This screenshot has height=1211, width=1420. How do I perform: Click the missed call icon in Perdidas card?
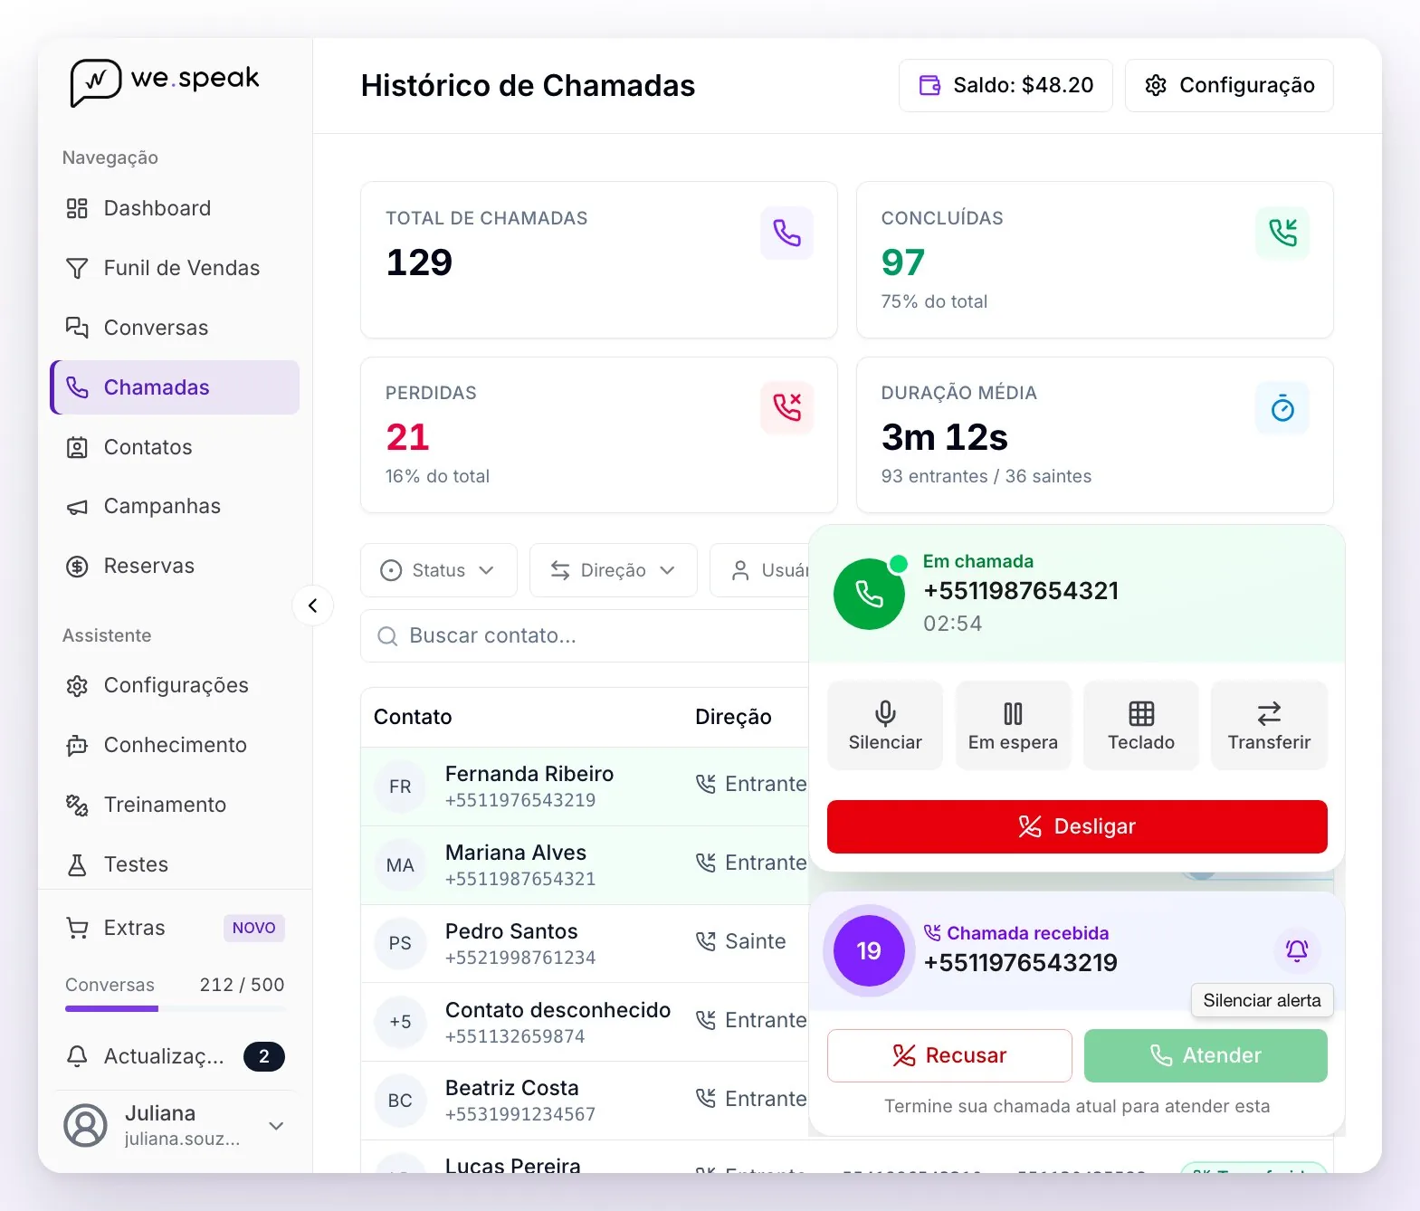click(786, 408)
